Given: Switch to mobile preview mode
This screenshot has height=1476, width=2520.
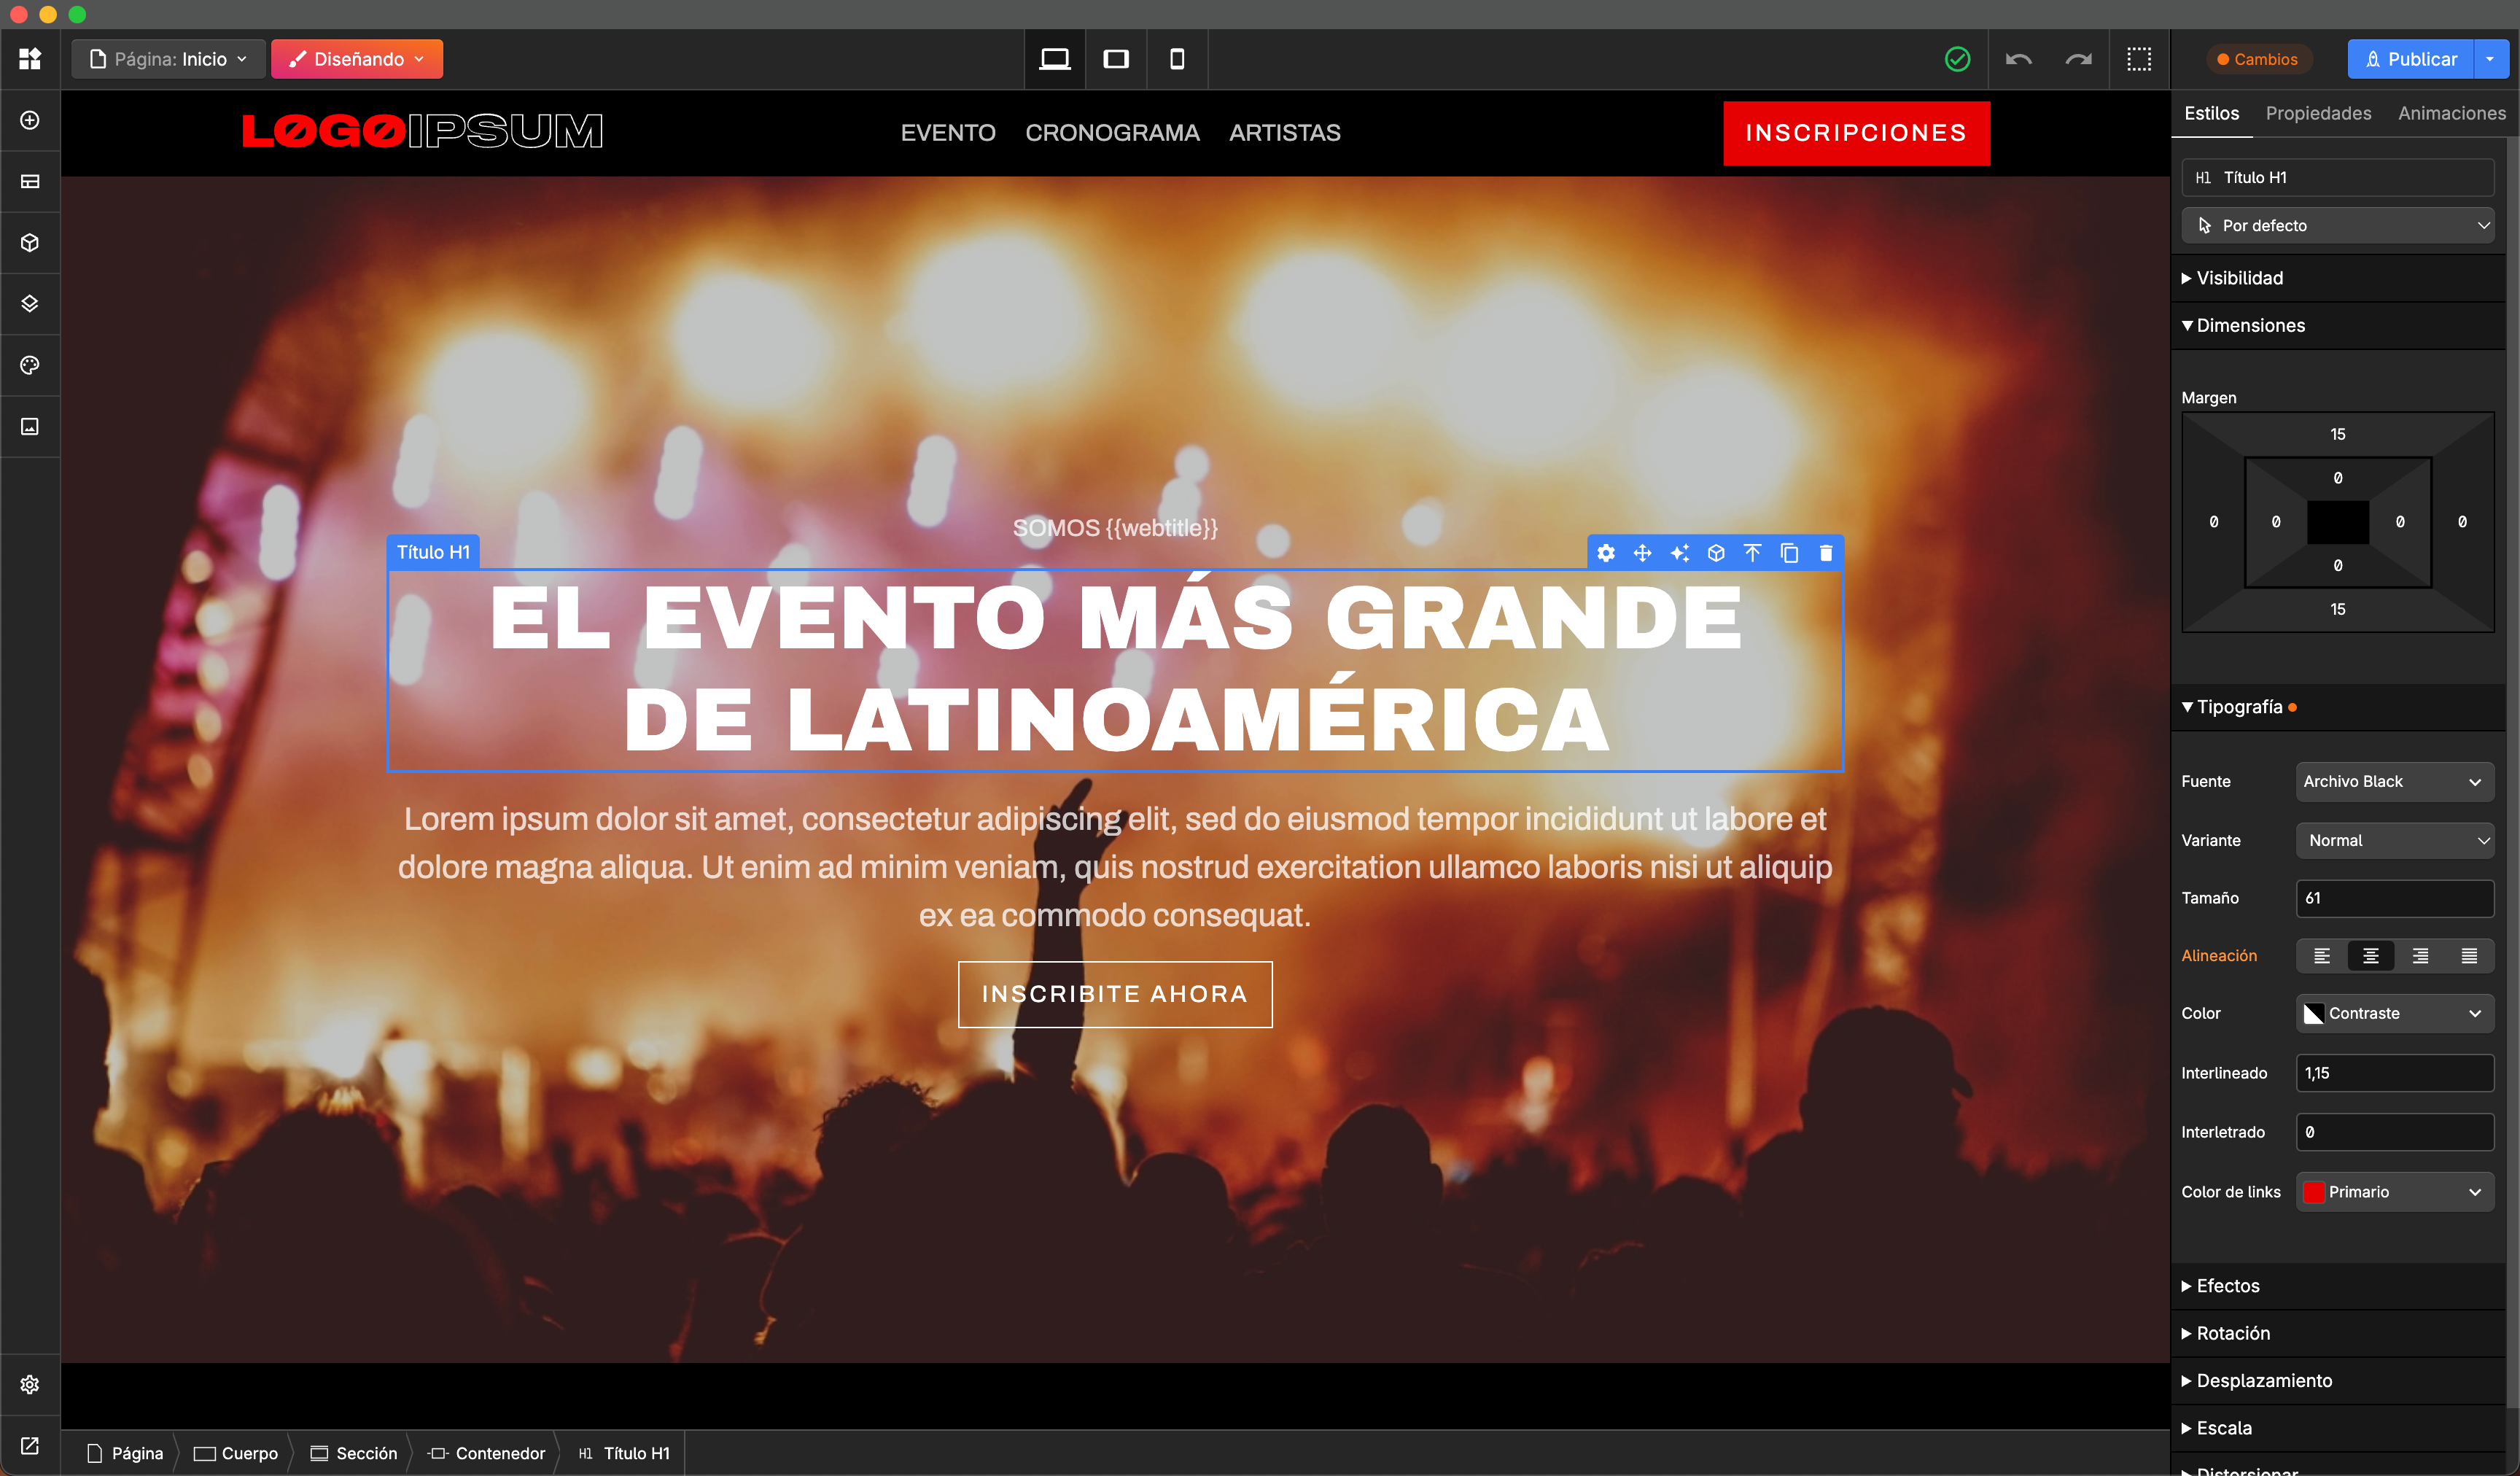Looking at the screenshot, I should pyautogui.click(x=1177, y=59).
